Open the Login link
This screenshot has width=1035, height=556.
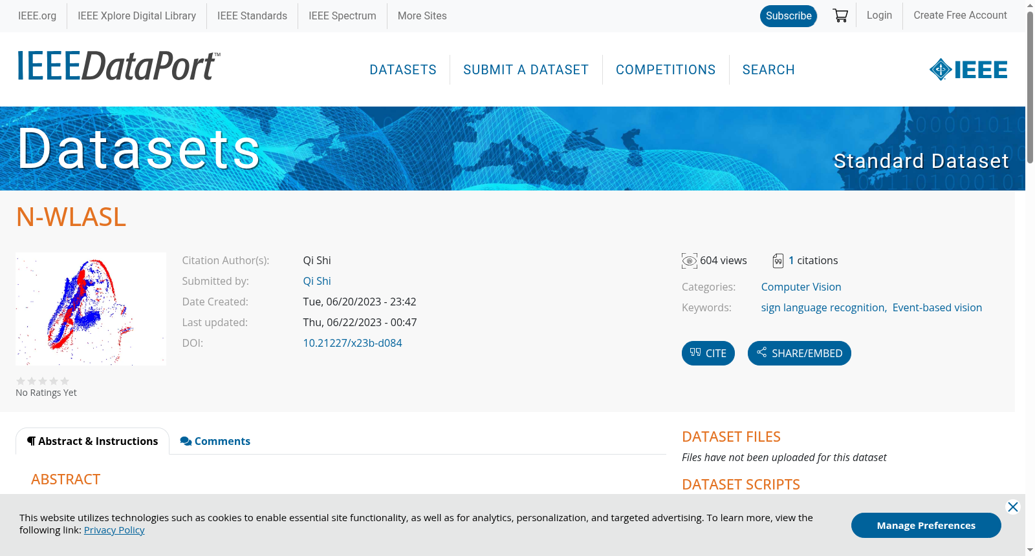879,15
